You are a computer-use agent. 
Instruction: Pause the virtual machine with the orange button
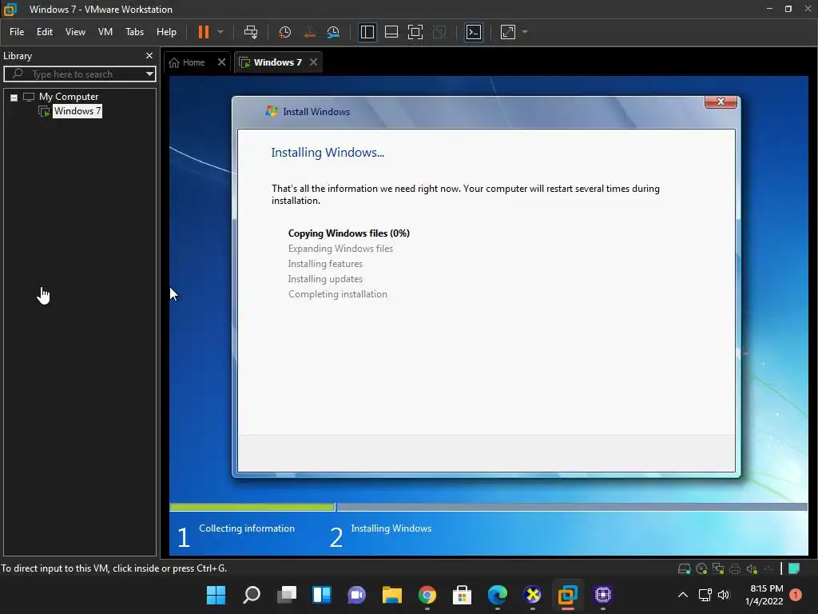(x=204, y=32)
